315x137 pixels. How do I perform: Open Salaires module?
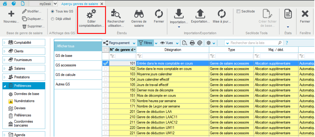24,69
